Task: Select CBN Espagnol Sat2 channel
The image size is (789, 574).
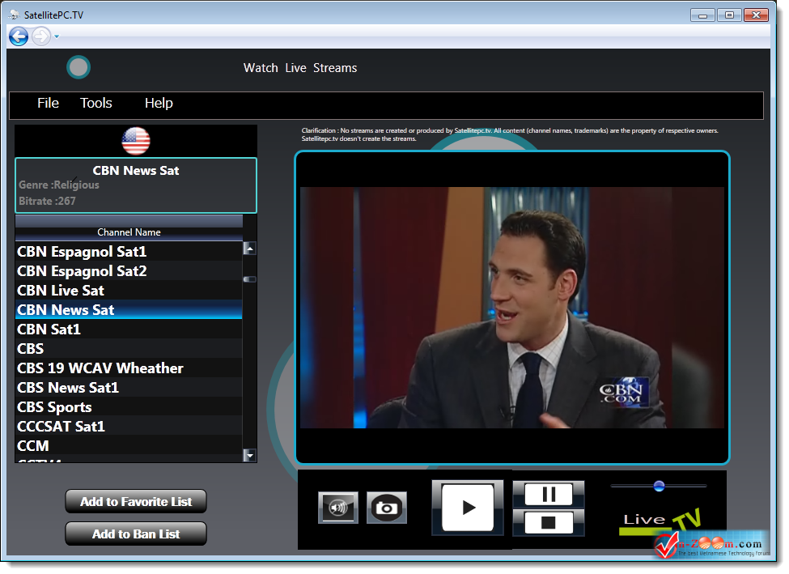Action: [129, 271]
